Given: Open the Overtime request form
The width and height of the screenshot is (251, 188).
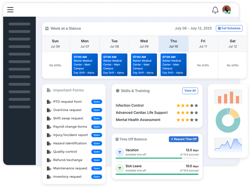Looking at the screenshot, I should click(x=97, y=110).
